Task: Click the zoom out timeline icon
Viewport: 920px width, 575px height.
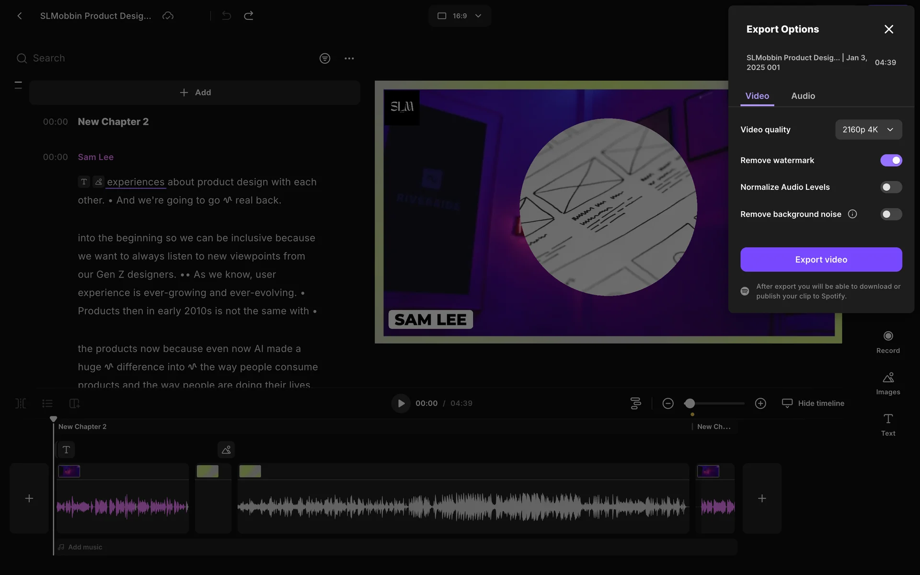Action: 668,403
